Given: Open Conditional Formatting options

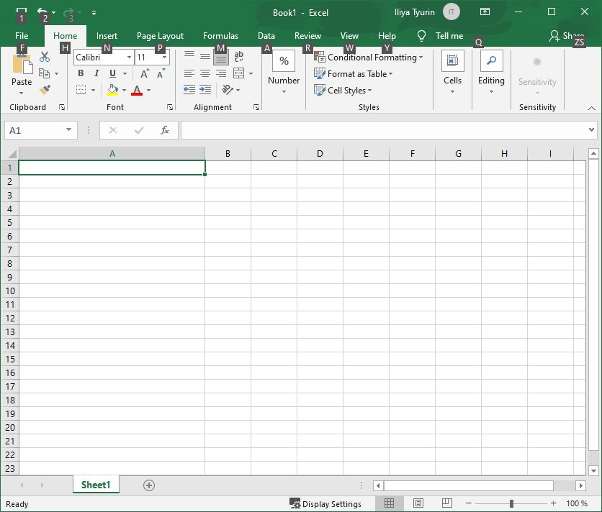Looking at the screenshot, I should pos(369,57).
